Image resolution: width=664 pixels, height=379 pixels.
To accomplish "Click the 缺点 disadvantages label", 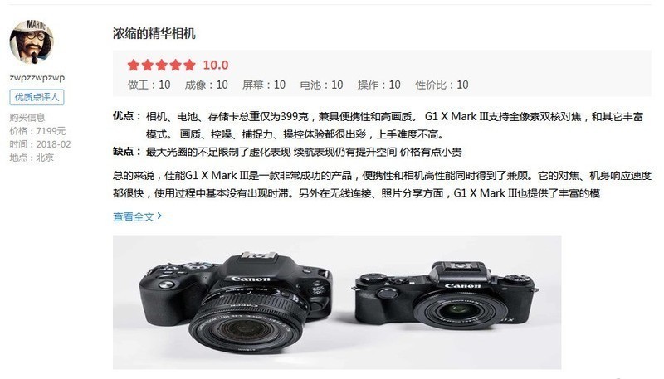I will pyautogui.click(x=127, y=152).
